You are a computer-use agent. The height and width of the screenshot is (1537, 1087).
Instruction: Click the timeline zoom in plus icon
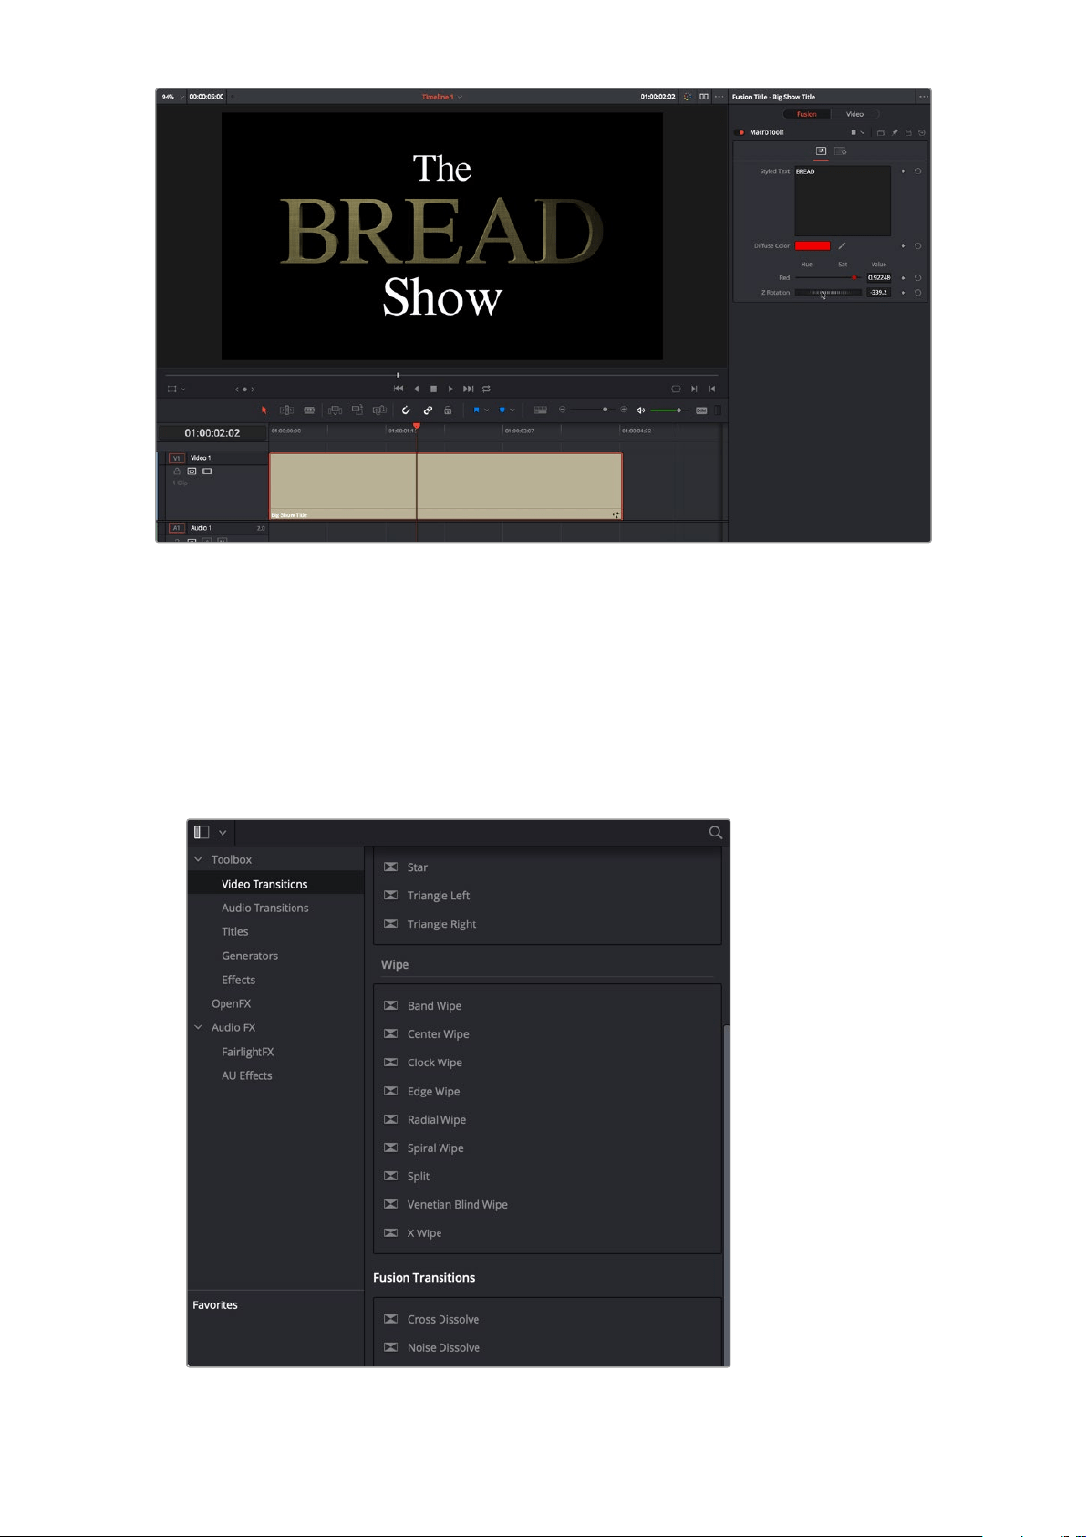pyautogui.click(x=624, y=410)
